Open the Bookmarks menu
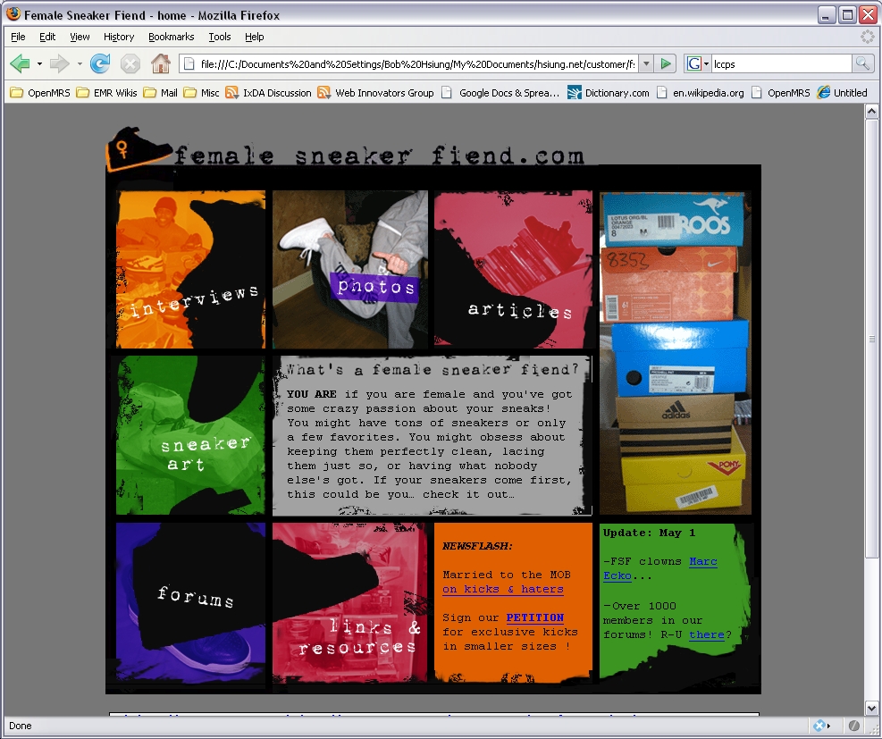This screenshot has height=739, width=882. click(x=170, y=37)
